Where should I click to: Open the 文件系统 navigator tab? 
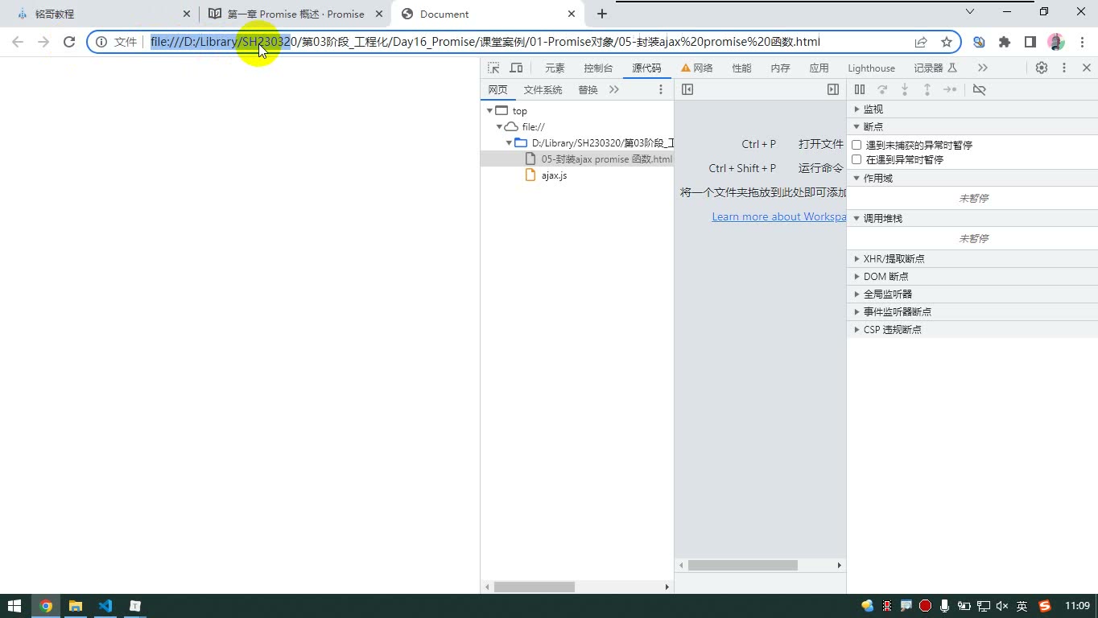click(543, 89)
